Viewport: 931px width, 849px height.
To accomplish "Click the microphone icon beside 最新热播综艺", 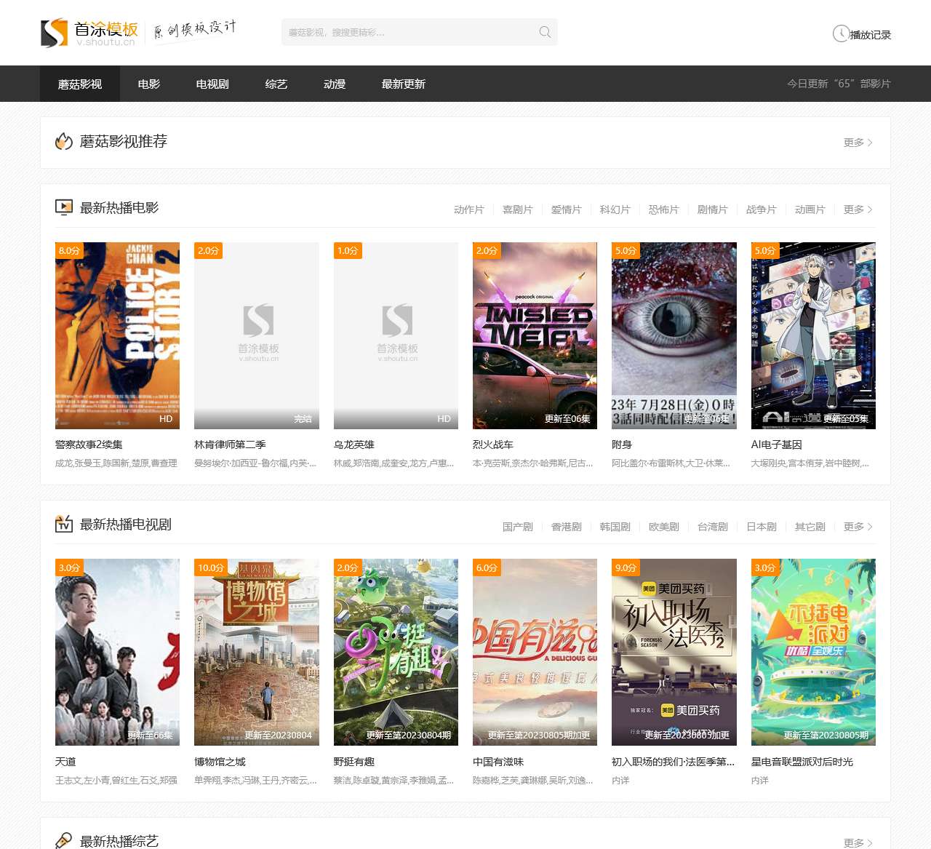I will tap(64, 840).
